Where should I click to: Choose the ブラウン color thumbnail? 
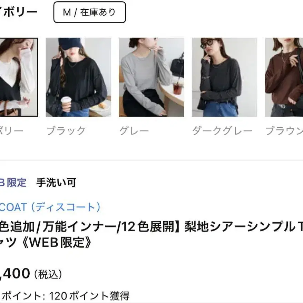tap(284, 77)
